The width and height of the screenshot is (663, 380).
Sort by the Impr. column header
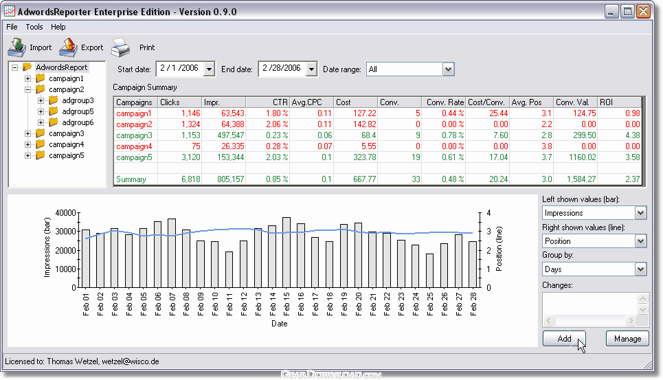coord(224,102)
